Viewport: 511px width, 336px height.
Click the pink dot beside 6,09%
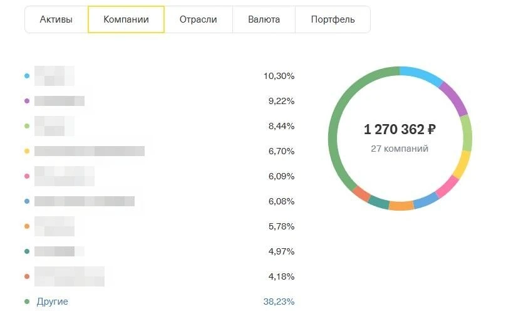tap(27, 176)
